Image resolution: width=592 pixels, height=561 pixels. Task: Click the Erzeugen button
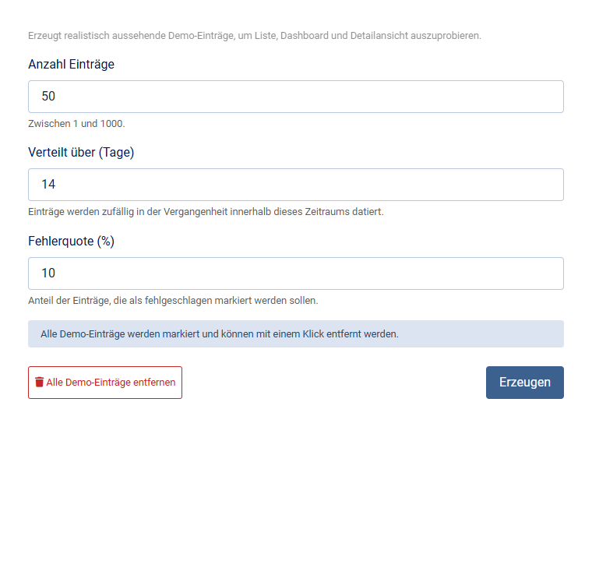pyautogui.click(x=525, y=383)
